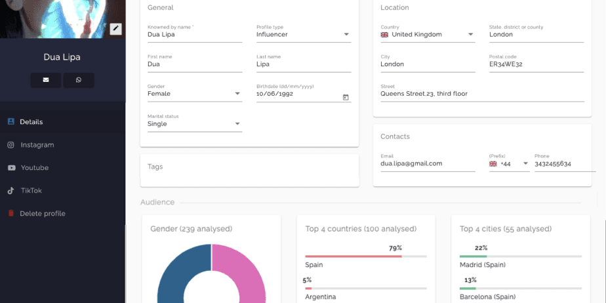Edit the State, district or county field

click(x=536, y=33)
